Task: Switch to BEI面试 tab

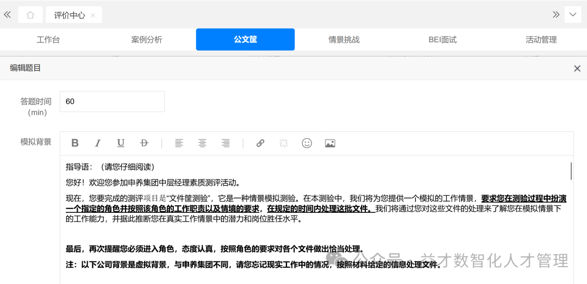Action: (442, 40)
